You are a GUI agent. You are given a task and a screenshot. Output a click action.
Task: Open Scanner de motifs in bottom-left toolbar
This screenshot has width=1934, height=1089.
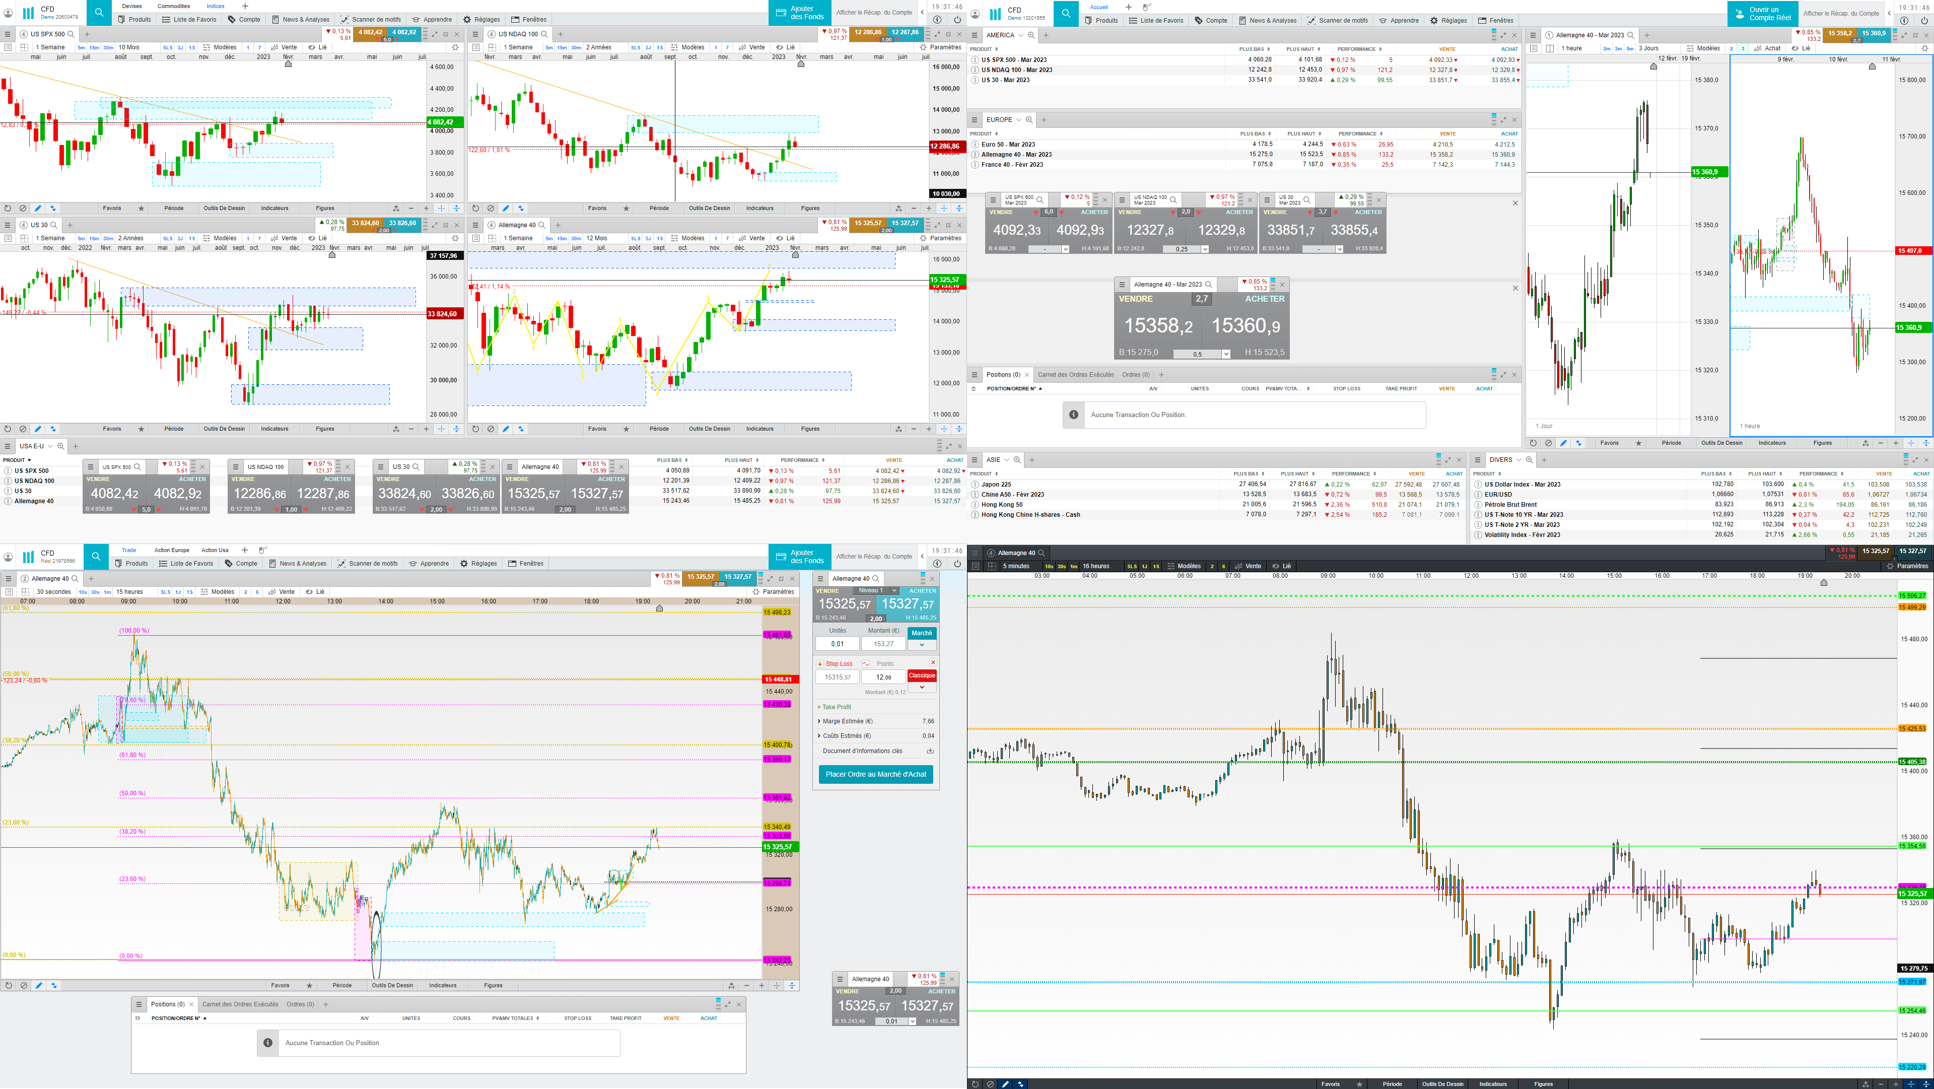pos(367,563)
